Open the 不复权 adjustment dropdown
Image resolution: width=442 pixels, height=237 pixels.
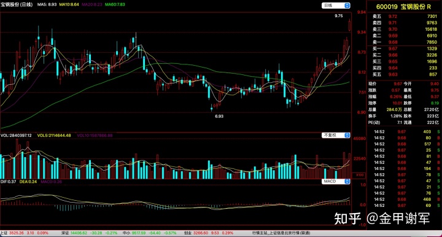click(336, 135)
